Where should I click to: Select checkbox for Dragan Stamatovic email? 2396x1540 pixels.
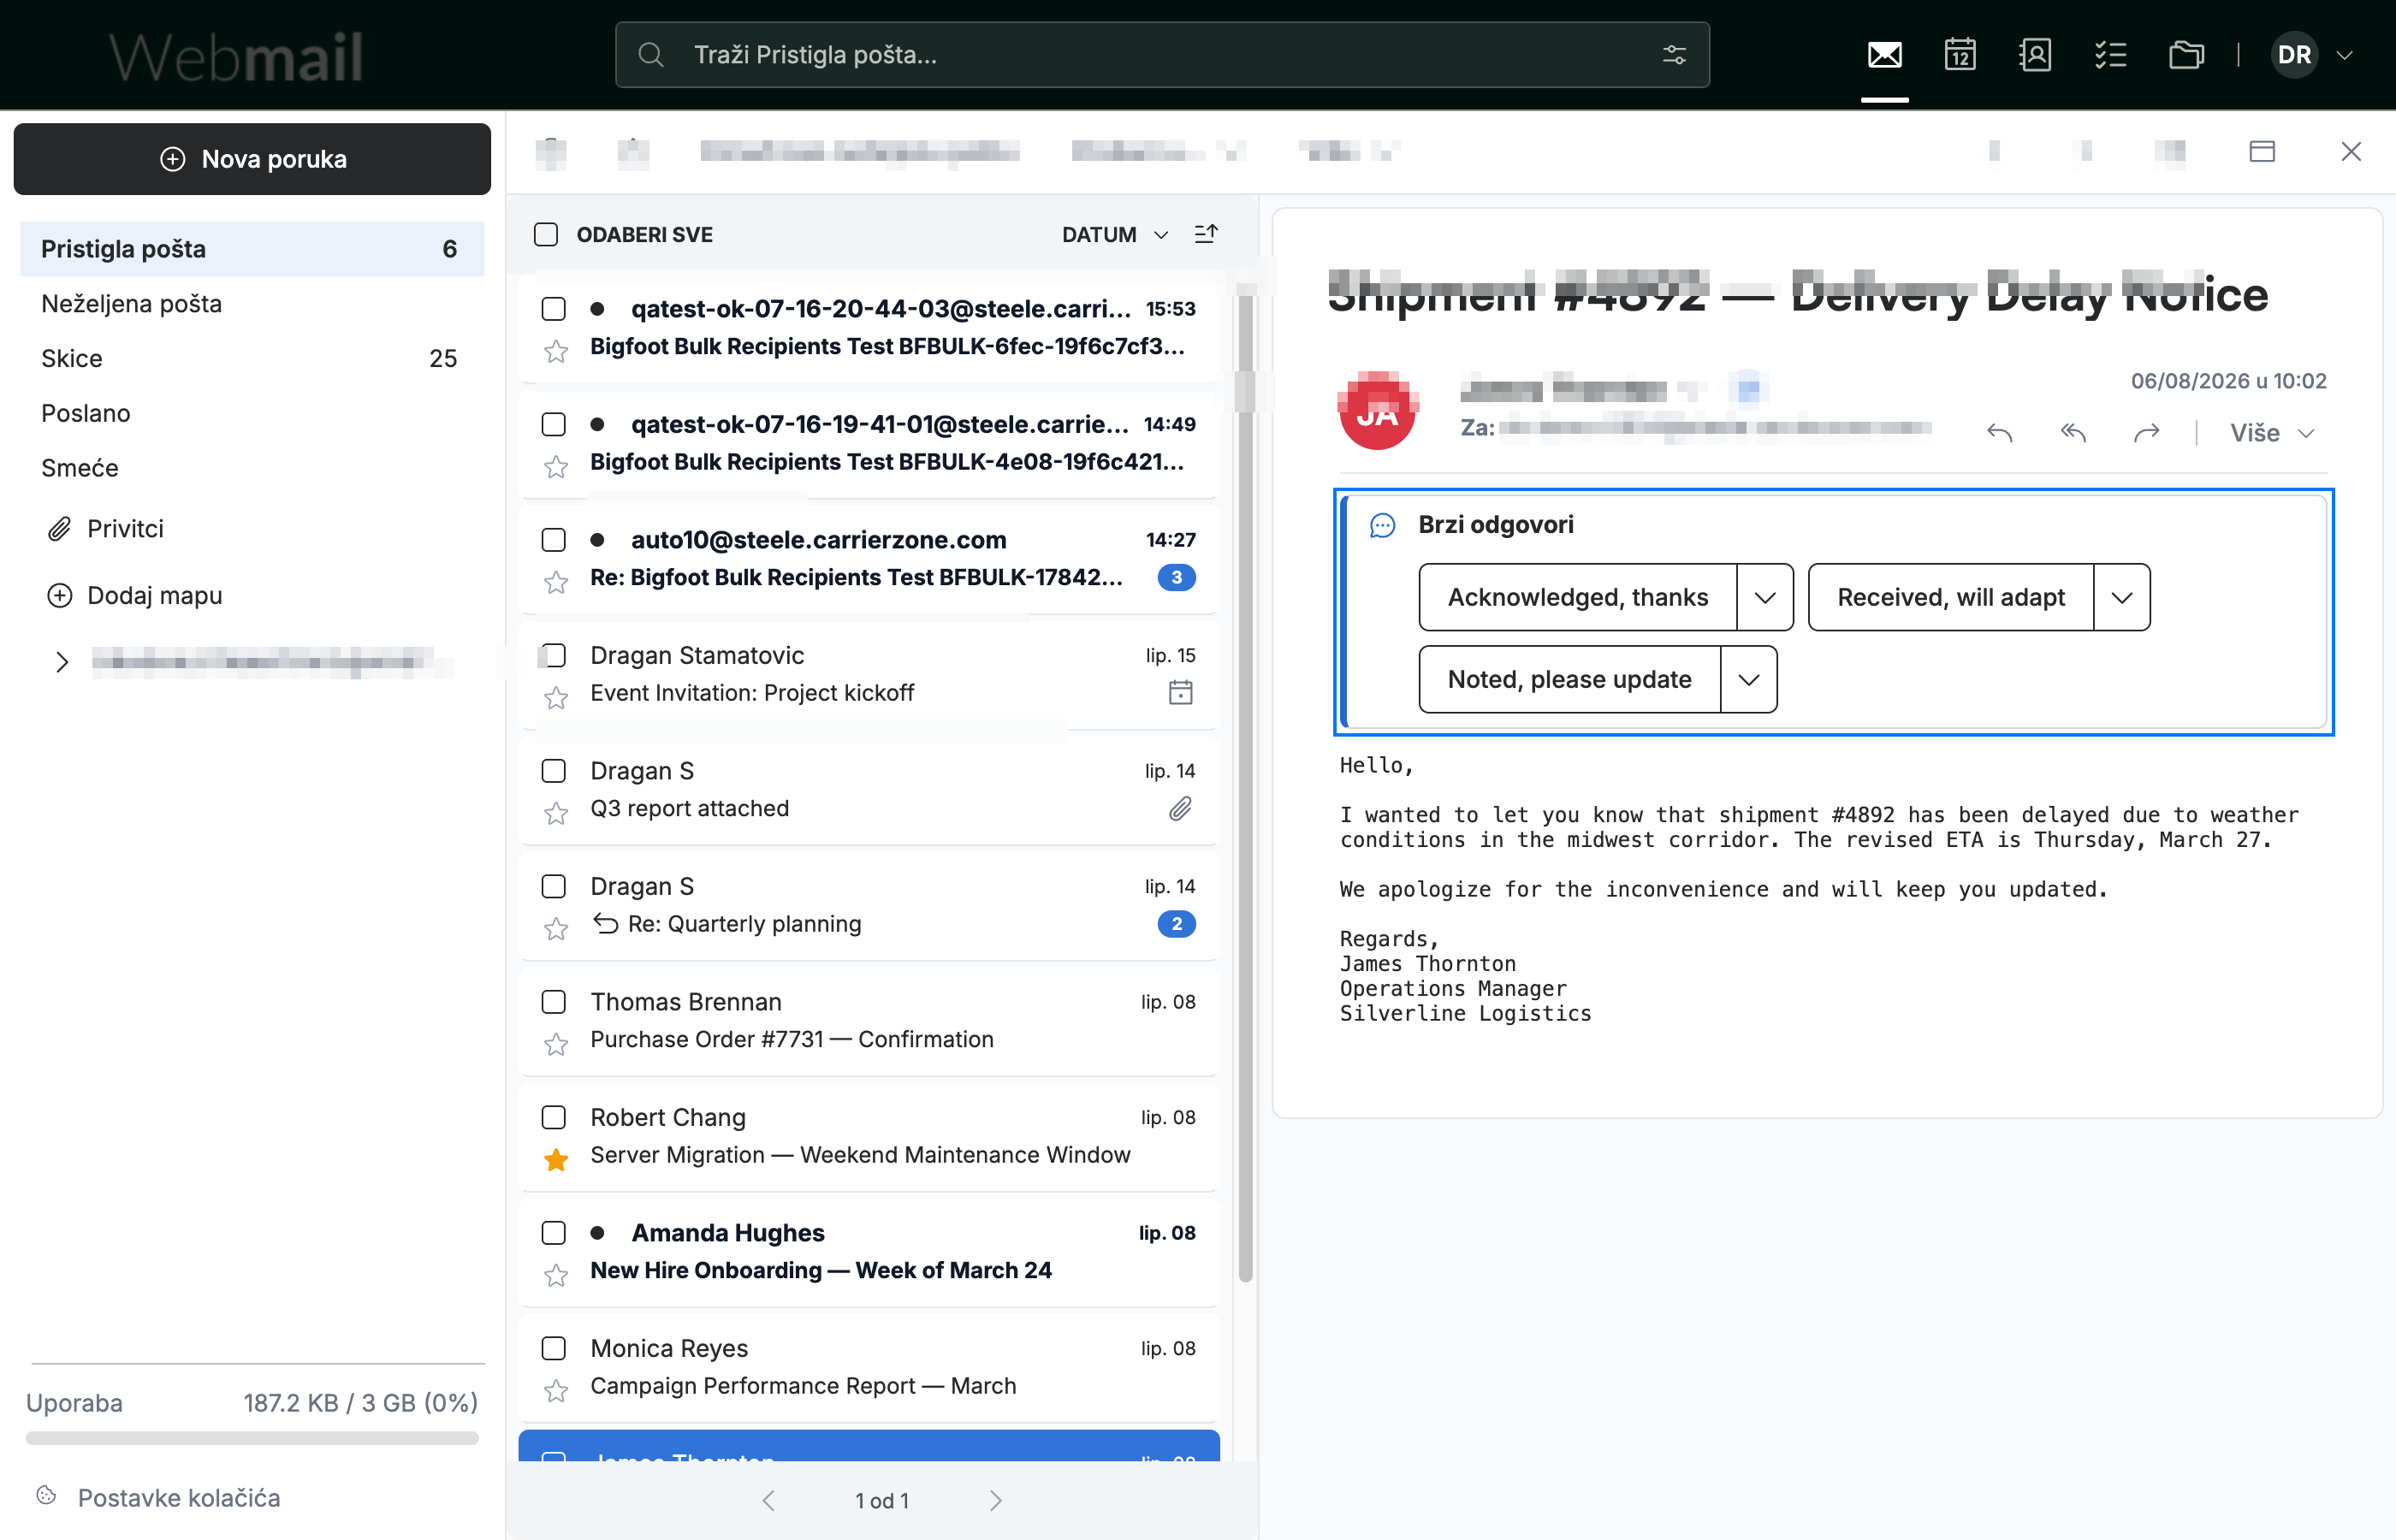(x=553, y=655)
